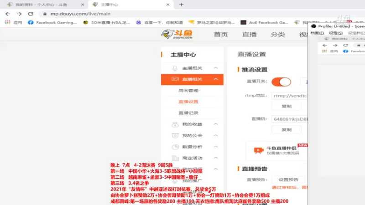
Task: Go to 分类 in Douyu navigation
Action: coord(278,35)
